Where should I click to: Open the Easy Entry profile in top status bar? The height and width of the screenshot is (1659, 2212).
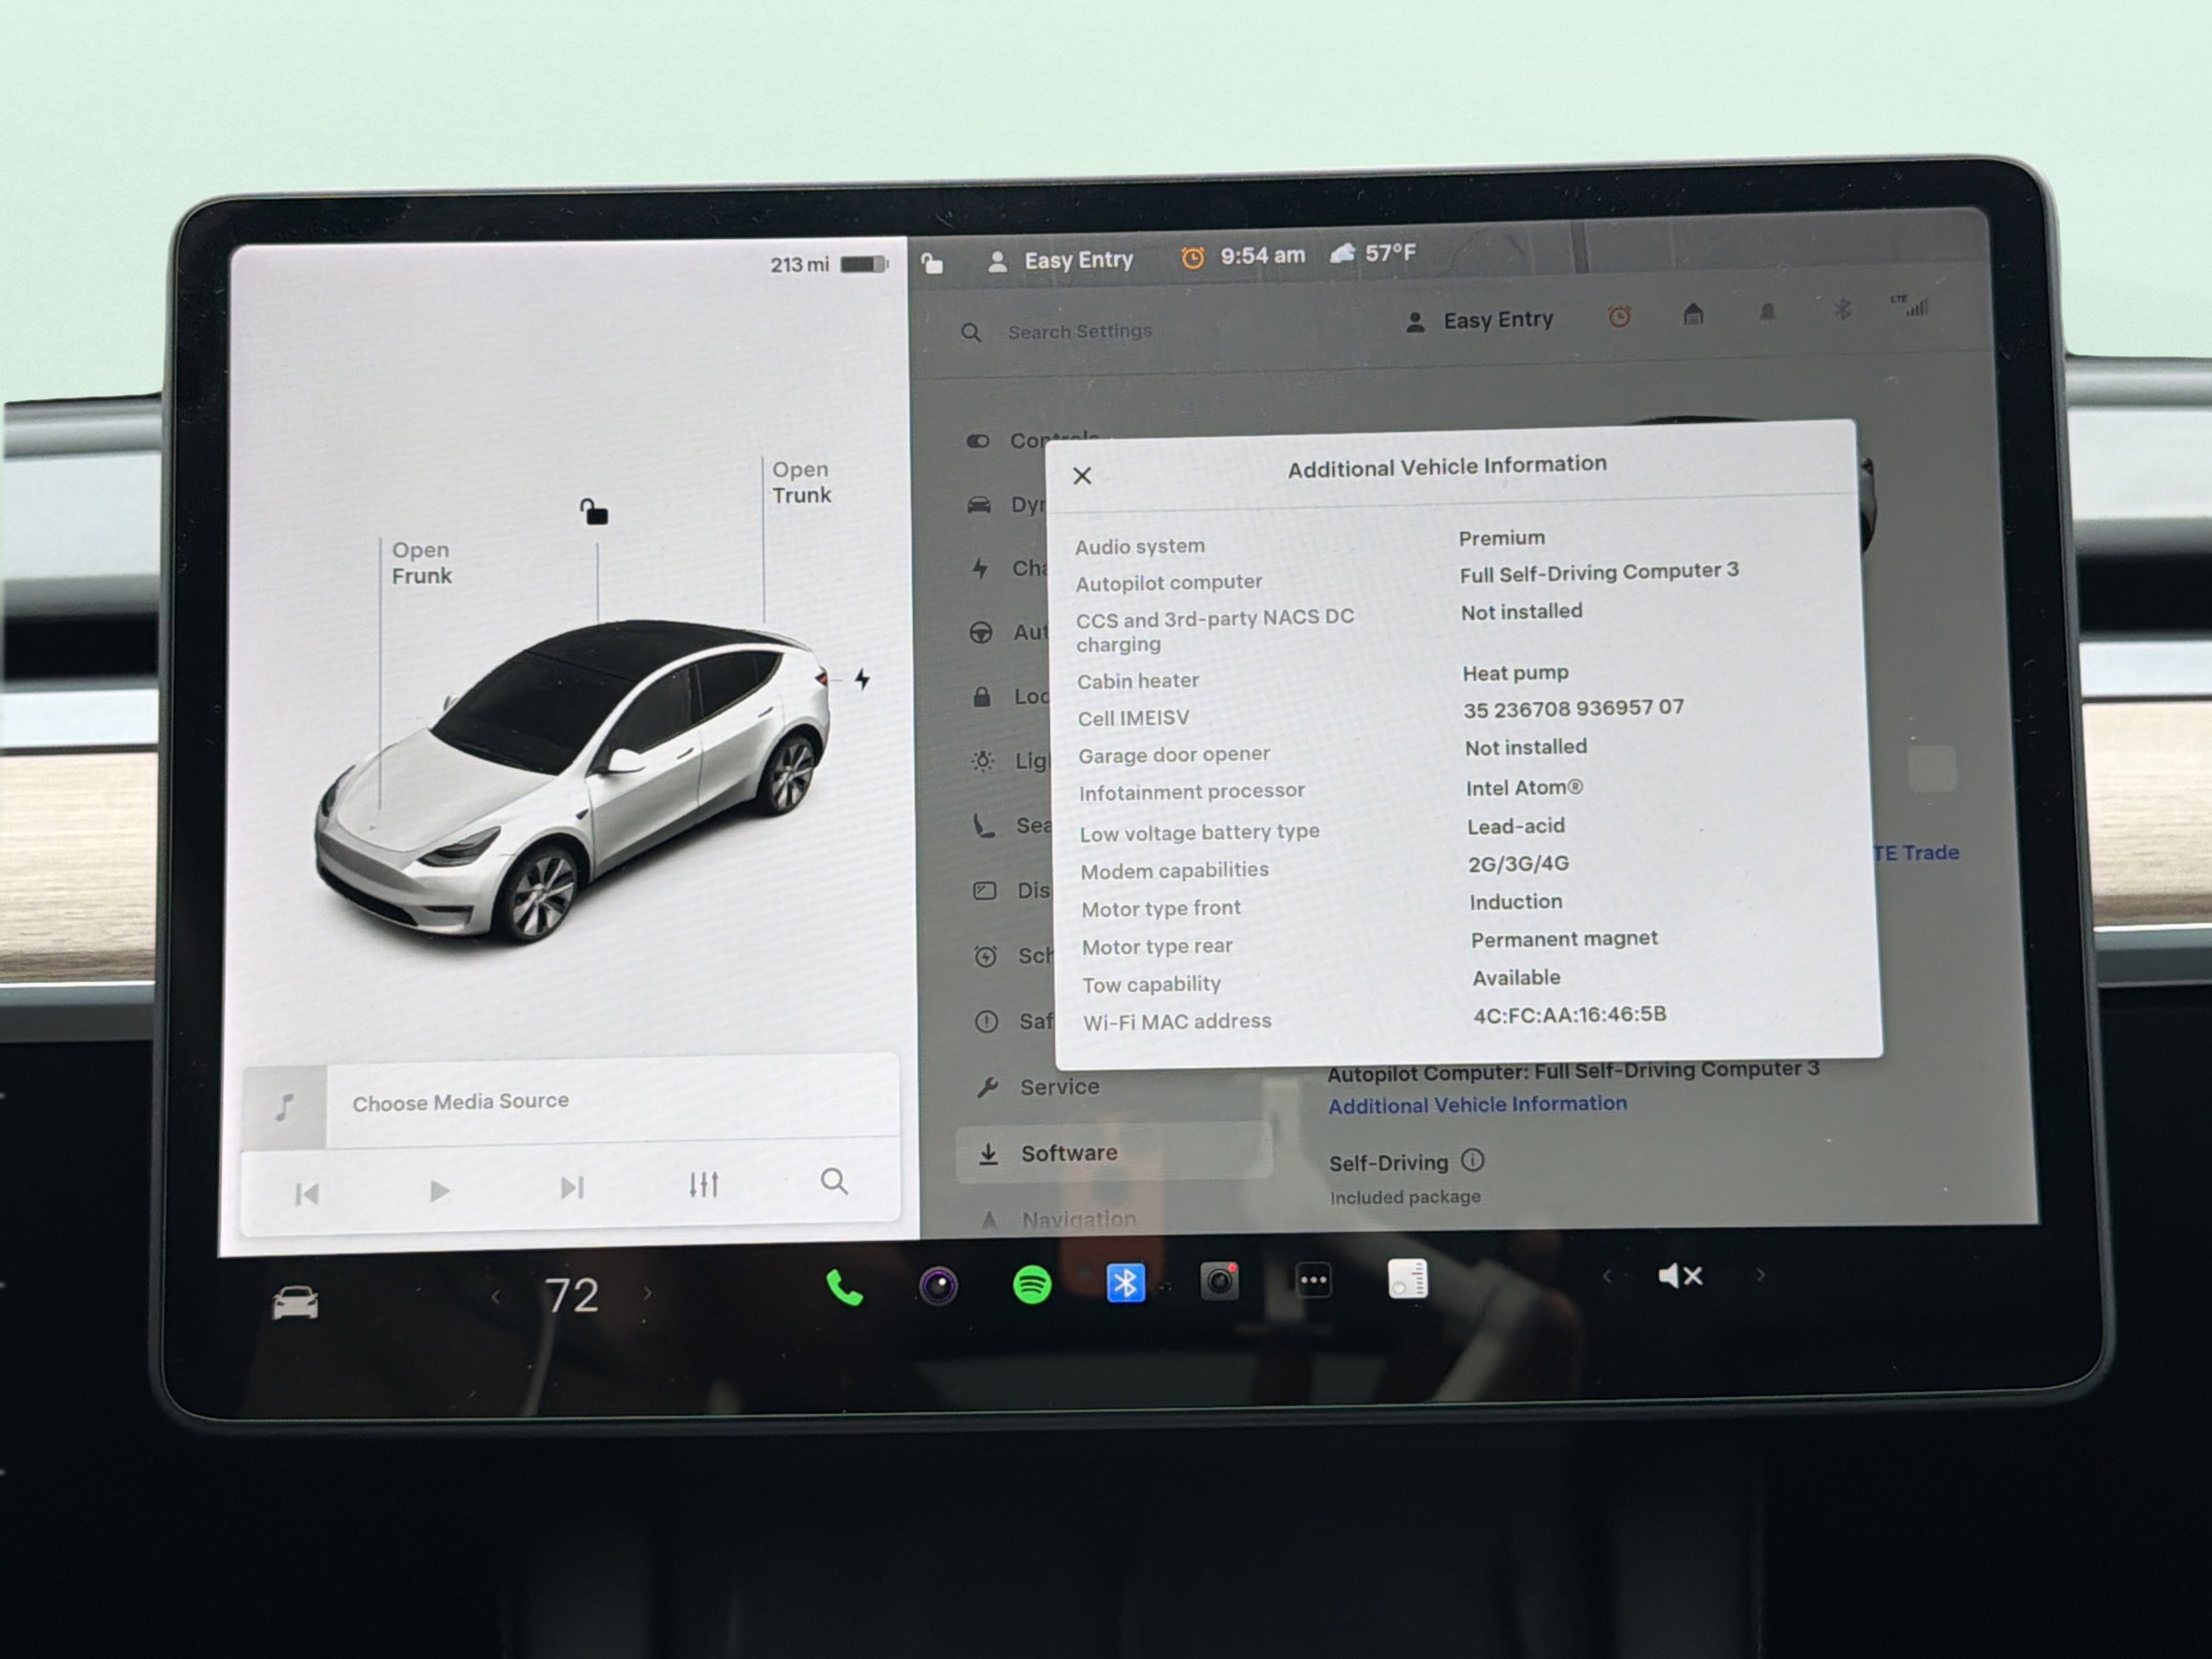coord(1060,261)
